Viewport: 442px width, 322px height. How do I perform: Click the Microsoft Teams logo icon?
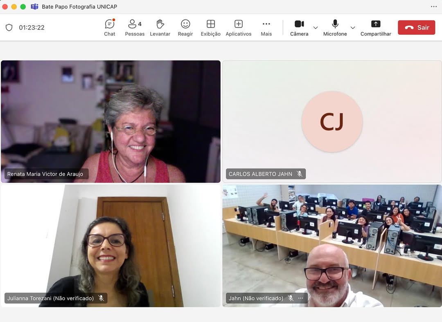coord(34,7)
